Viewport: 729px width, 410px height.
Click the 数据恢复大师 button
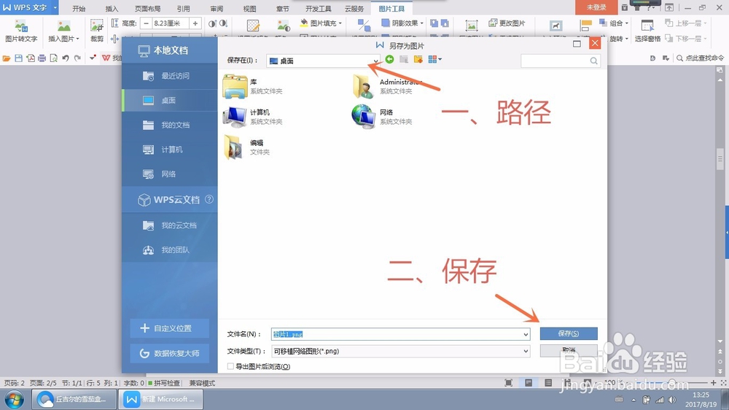(170, 353)
